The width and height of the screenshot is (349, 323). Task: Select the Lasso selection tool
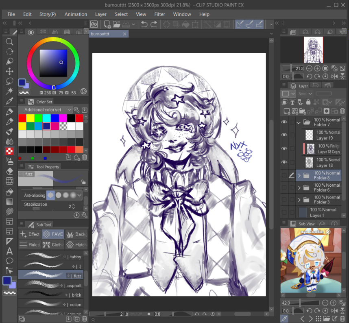(x=9, y=81)
